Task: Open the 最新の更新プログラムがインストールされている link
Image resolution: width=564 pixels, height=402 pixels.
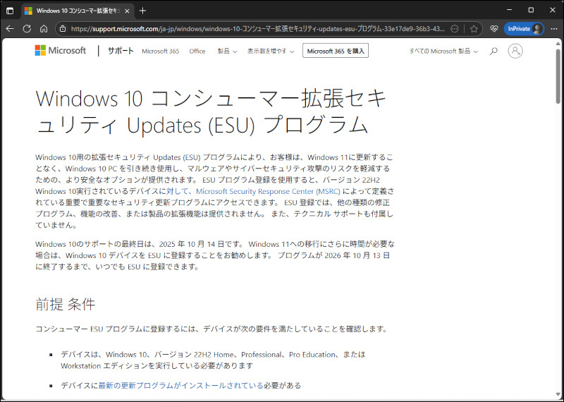Action: pyautogui.click(x=180, y=386)
